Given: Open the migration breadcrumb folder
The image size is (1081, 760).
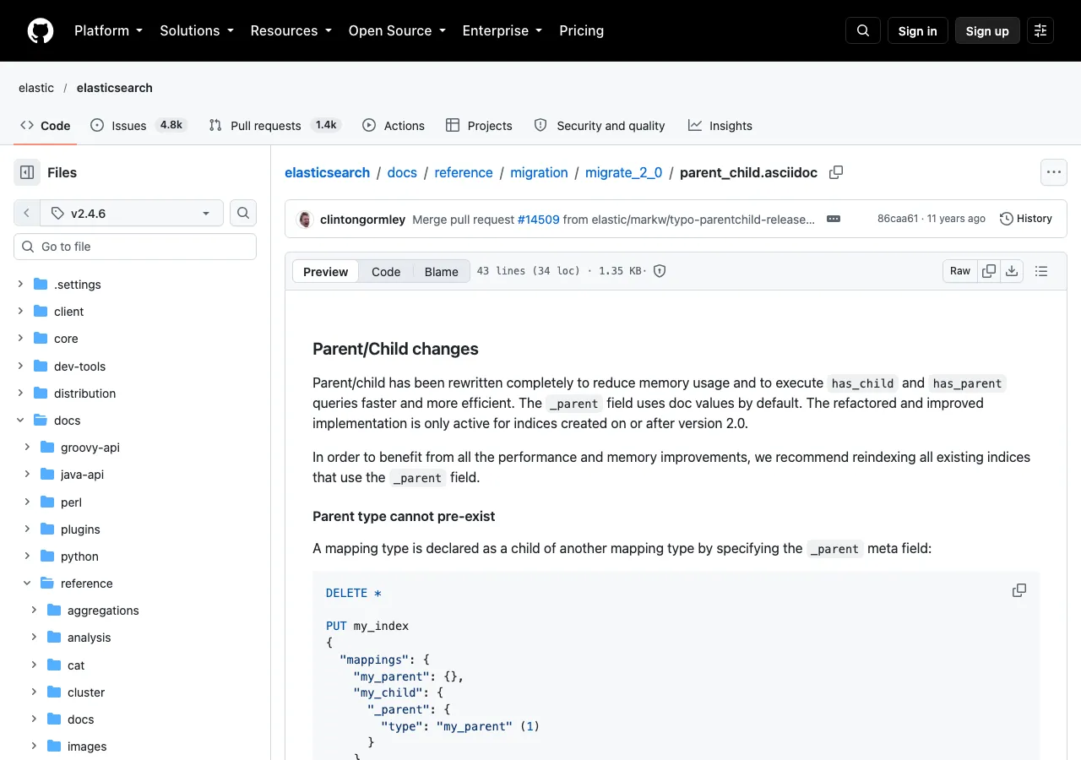Looking at the screenshot, I should click(539, 172).
